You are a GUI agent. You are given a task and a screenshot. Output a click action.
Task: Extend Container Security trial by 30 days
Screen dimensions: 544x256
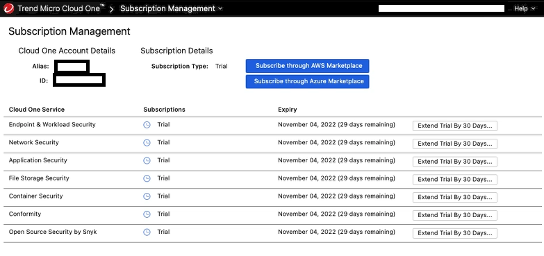coord(455,198)
